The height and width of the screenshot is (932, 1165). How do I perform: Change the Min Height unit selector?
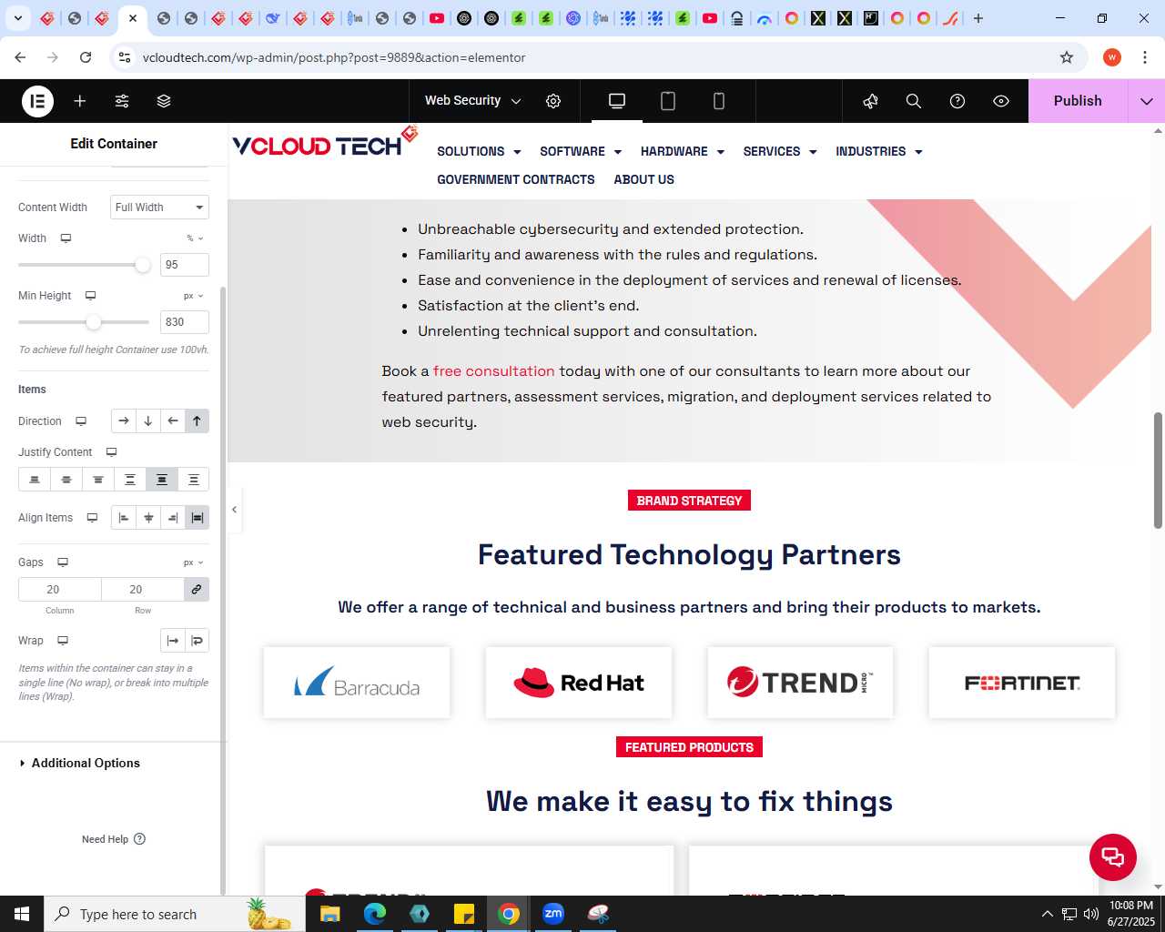click(x=193, y=296)
